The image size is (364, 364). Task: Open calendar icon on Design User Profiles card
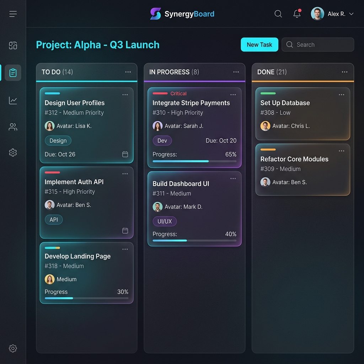point(125,154)
